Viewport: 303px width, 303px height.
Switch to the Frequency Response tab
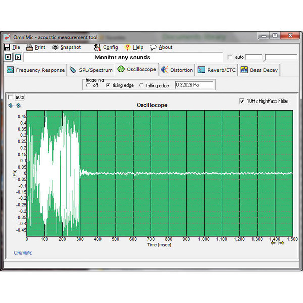coord(35,70)
